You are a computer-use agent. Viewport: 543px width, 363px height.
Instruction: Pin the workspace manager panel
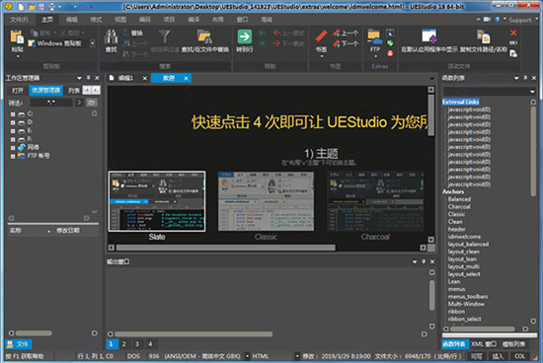(88, 78)
